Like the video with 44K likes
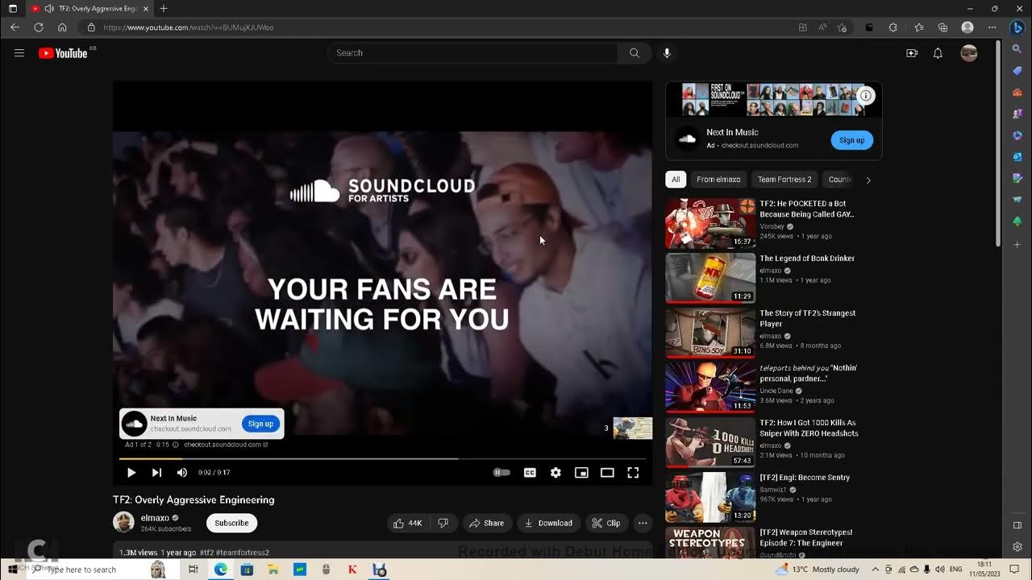This screenshot has width=1032, height=580. point(408,523)
